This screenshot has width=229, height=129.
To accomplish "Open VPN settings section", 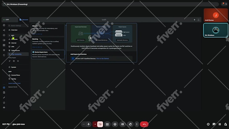I will pyautogui.click(x=13, y=47).
